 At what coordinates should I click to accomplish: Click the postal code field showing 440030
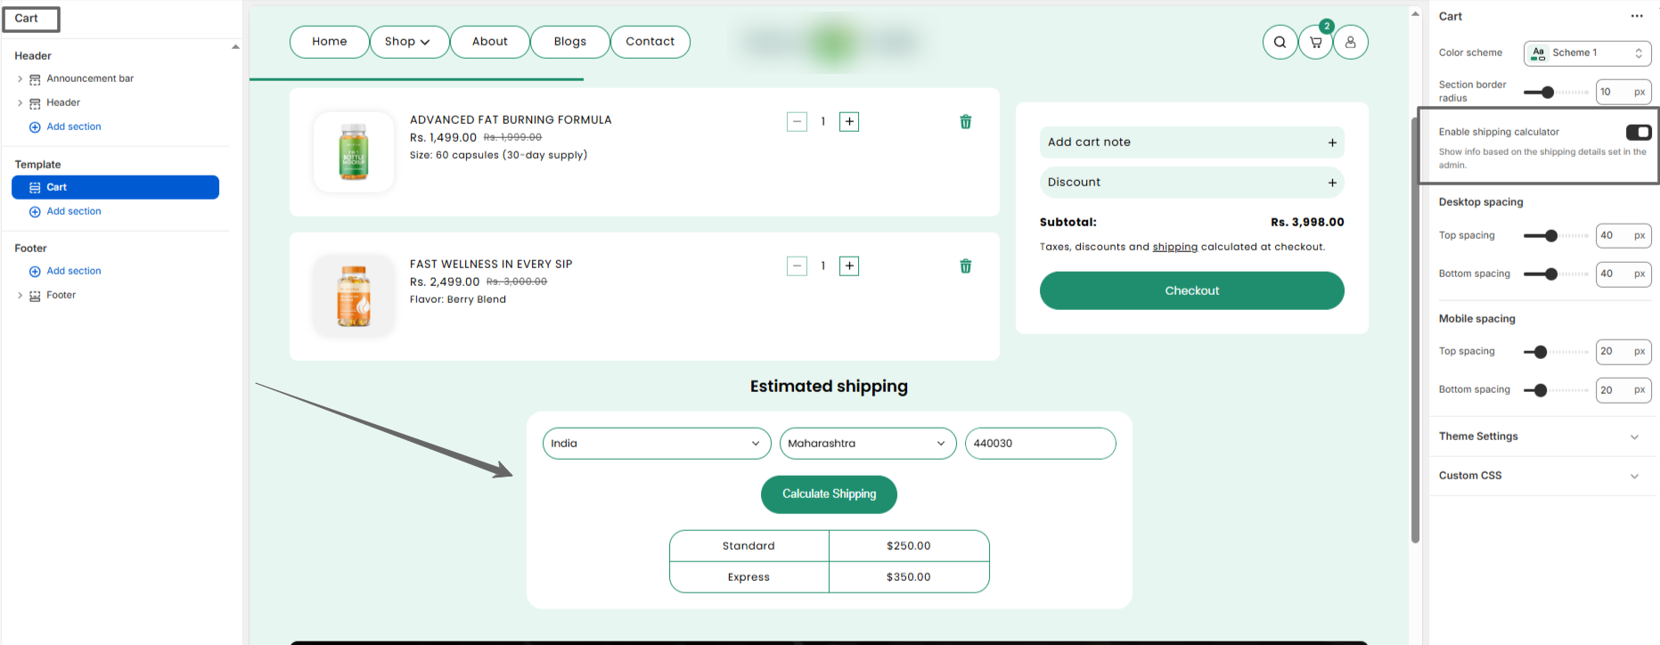[1040, 444]
